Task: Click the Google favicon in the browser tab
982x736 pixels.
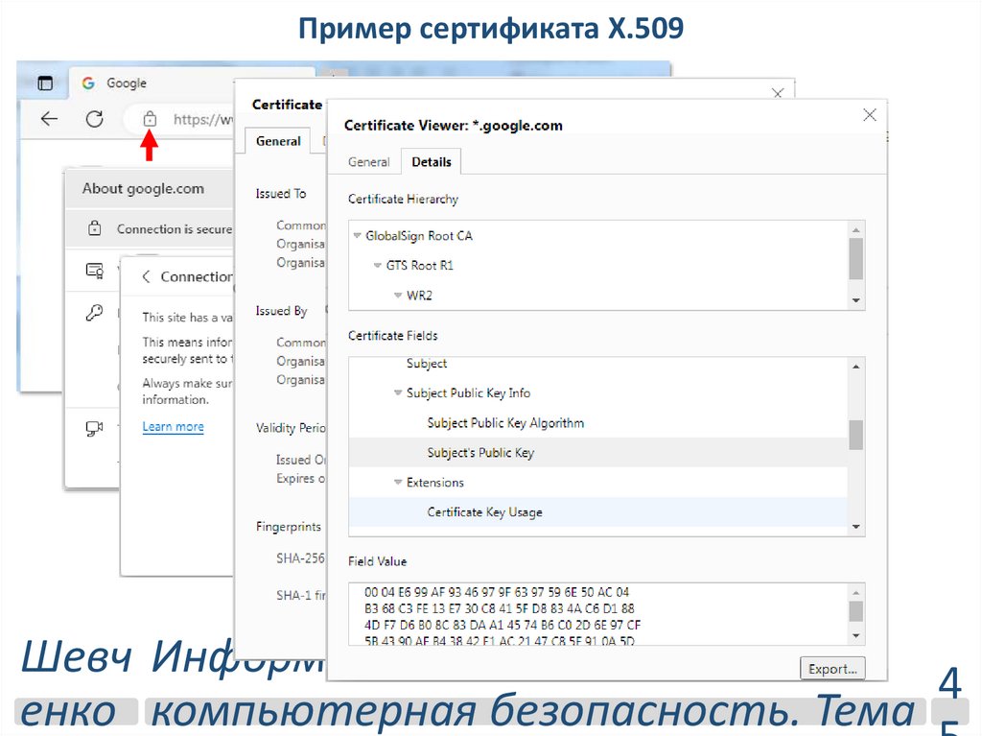Action: coord(88,83)
